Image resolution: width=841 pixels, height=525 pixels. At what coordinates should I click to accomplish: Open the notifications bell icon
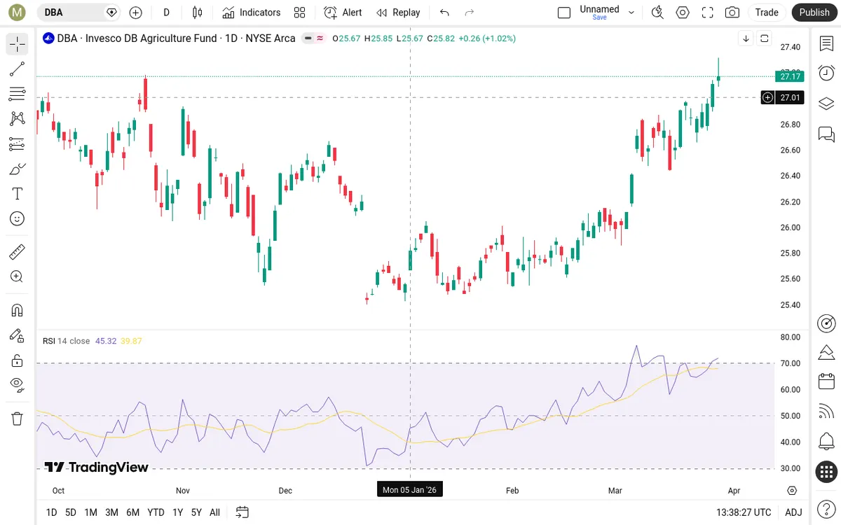[x=826, y=442]
